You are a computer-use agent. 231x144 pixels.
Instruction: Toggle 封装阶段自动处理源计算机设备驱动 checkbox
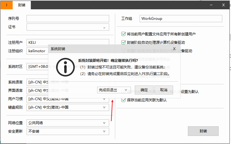[x=123, y=43]
